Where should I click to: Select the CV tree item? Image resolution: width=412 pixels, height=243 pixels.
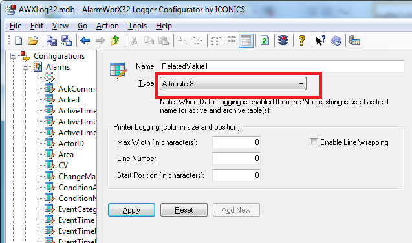coord(63,166)
